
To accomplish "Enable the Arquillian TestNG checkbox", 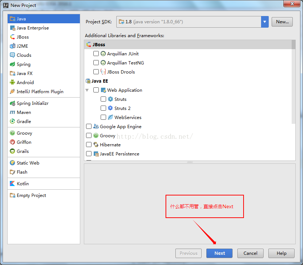I will (96, 63).
